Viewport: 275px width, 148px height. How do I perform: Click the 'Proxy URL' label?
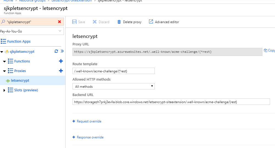point(81,44)
